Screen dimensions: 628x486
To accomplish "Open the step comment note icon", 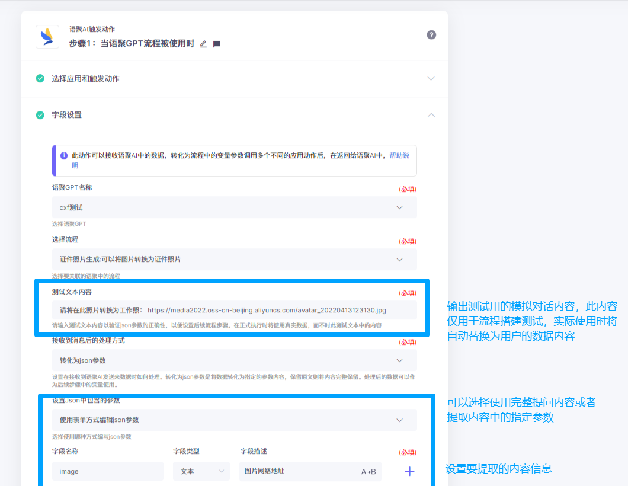I will (x=217, y=44).
